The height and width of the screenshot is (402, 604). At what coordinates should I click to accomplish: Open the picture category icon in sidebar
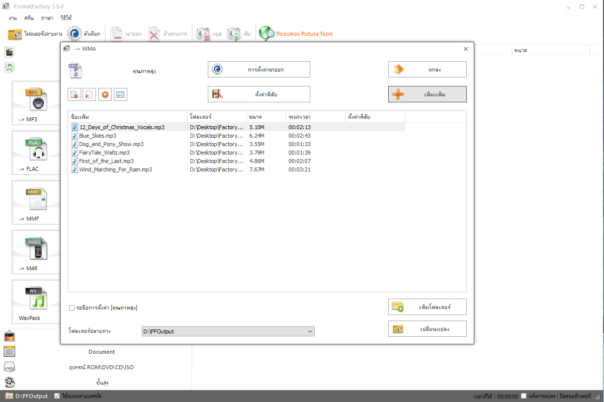(9, 336)
